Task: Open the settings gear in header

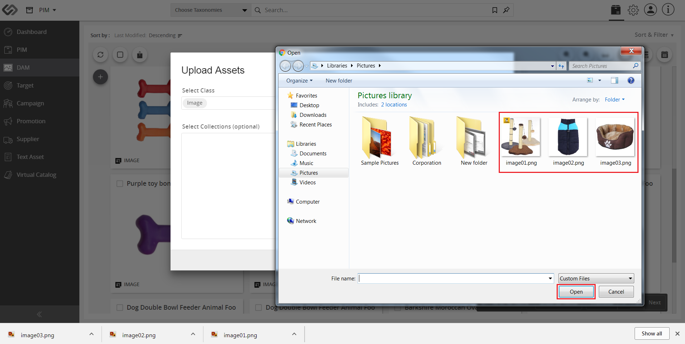Action: pyautogui.click(x=633, y=10)
